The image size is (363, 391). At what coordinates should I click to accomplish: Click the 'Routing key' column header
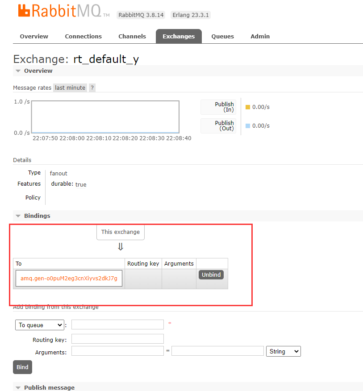click(x=143, y=264)
